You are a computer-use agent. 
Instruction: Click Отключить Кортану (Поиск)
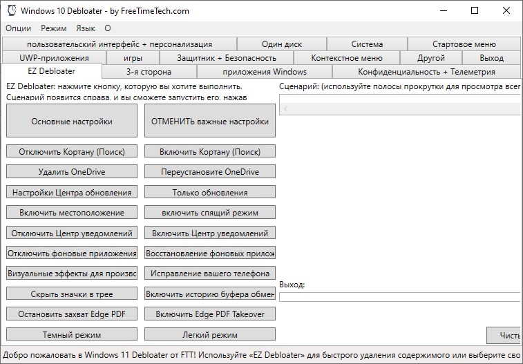pyautogui.click(x=72, y=151)
